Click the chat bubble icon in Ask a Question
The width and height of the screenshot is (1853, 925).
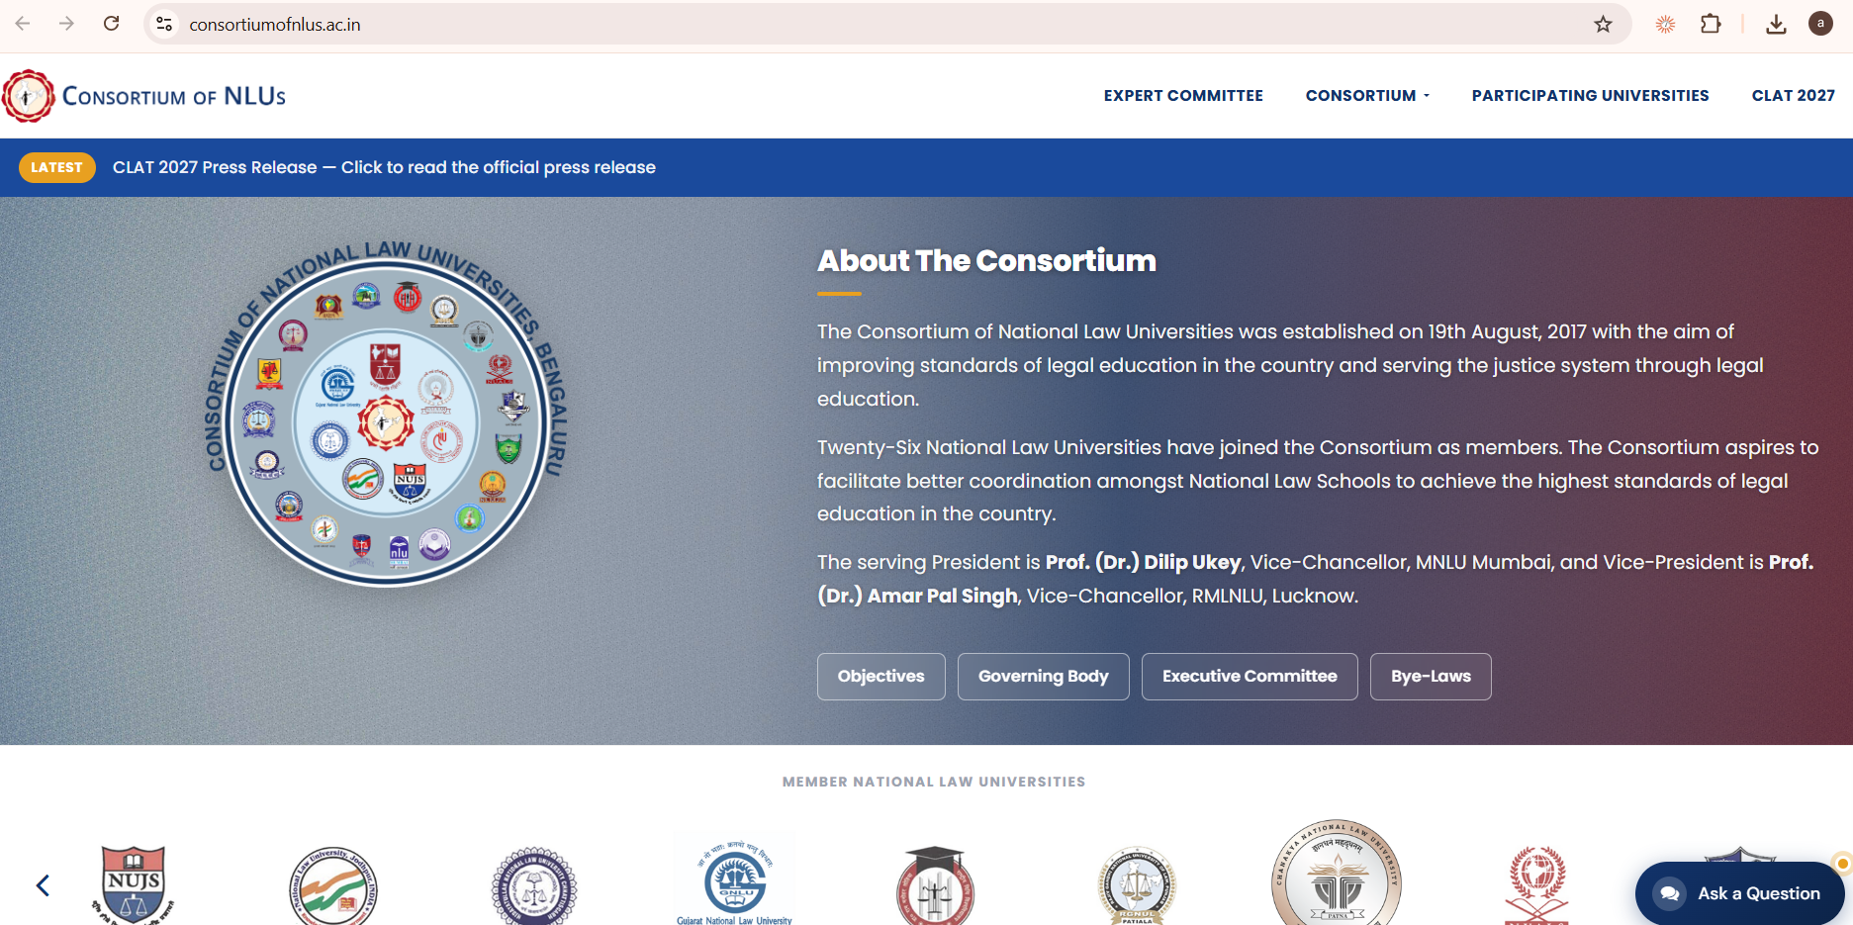coord(1670,893)
